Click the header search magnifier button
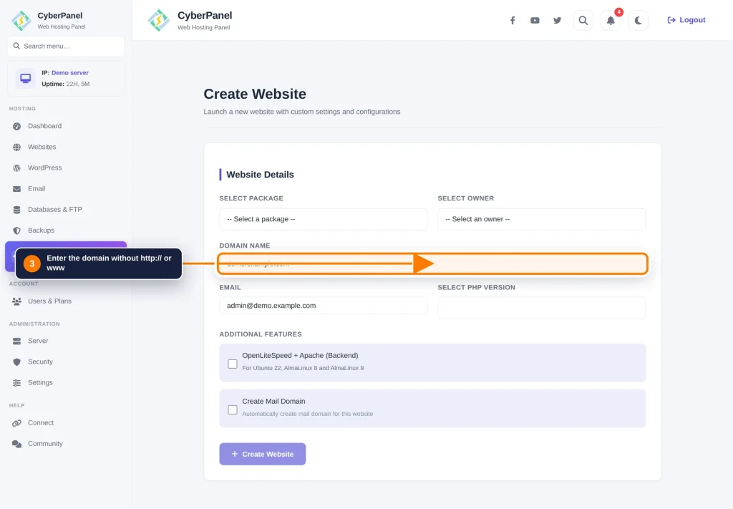Image resolution: width=733 pixels, height=509 pixels. pyautogui.click(x=583, y=20)
